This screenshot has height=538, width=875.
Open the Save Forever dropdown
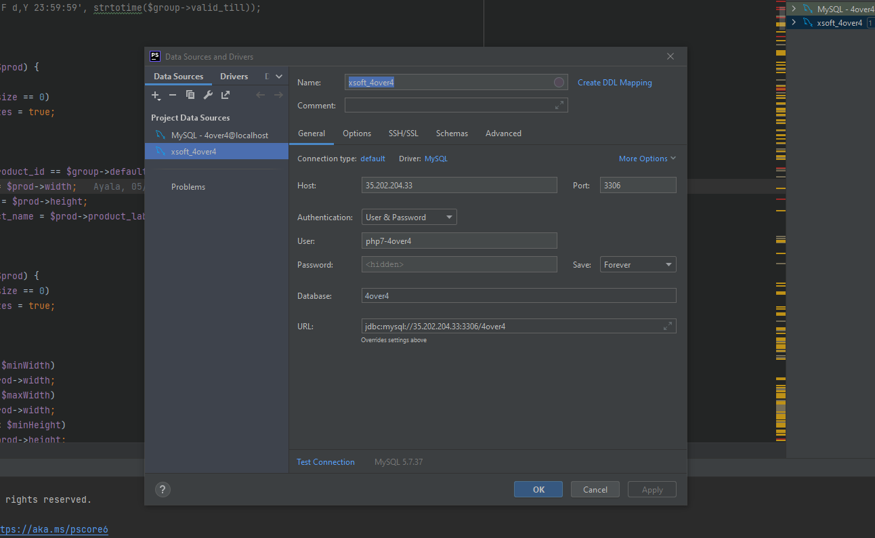pyautogui.click(x=638, y=264)
